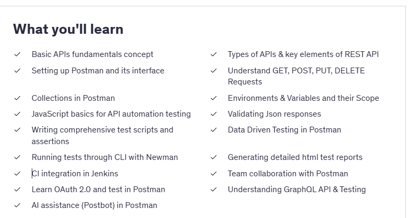408x218 pixels.
Task: Click checkmark beside Team collaboration with Postman
Action: (214, 174)
